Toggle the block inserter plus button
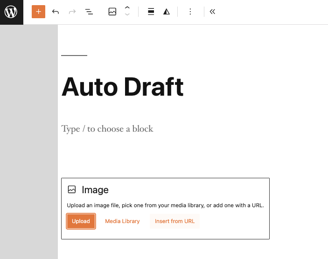Image resolution: width=328 pixels, height=259 pixels. 38,12
